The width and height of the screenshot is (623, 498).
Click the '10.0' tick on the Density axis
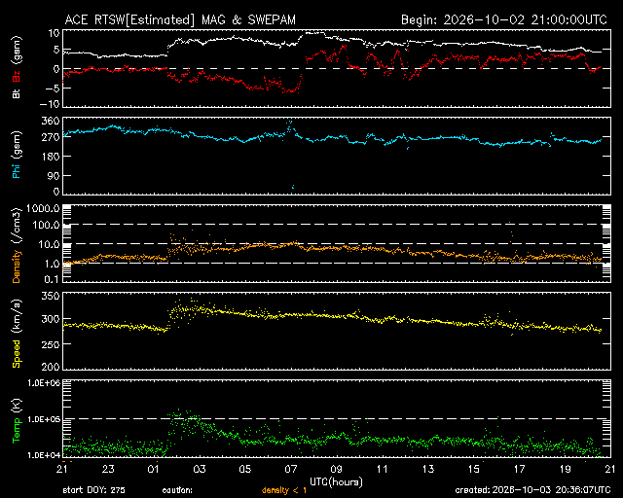pos(49,245)
